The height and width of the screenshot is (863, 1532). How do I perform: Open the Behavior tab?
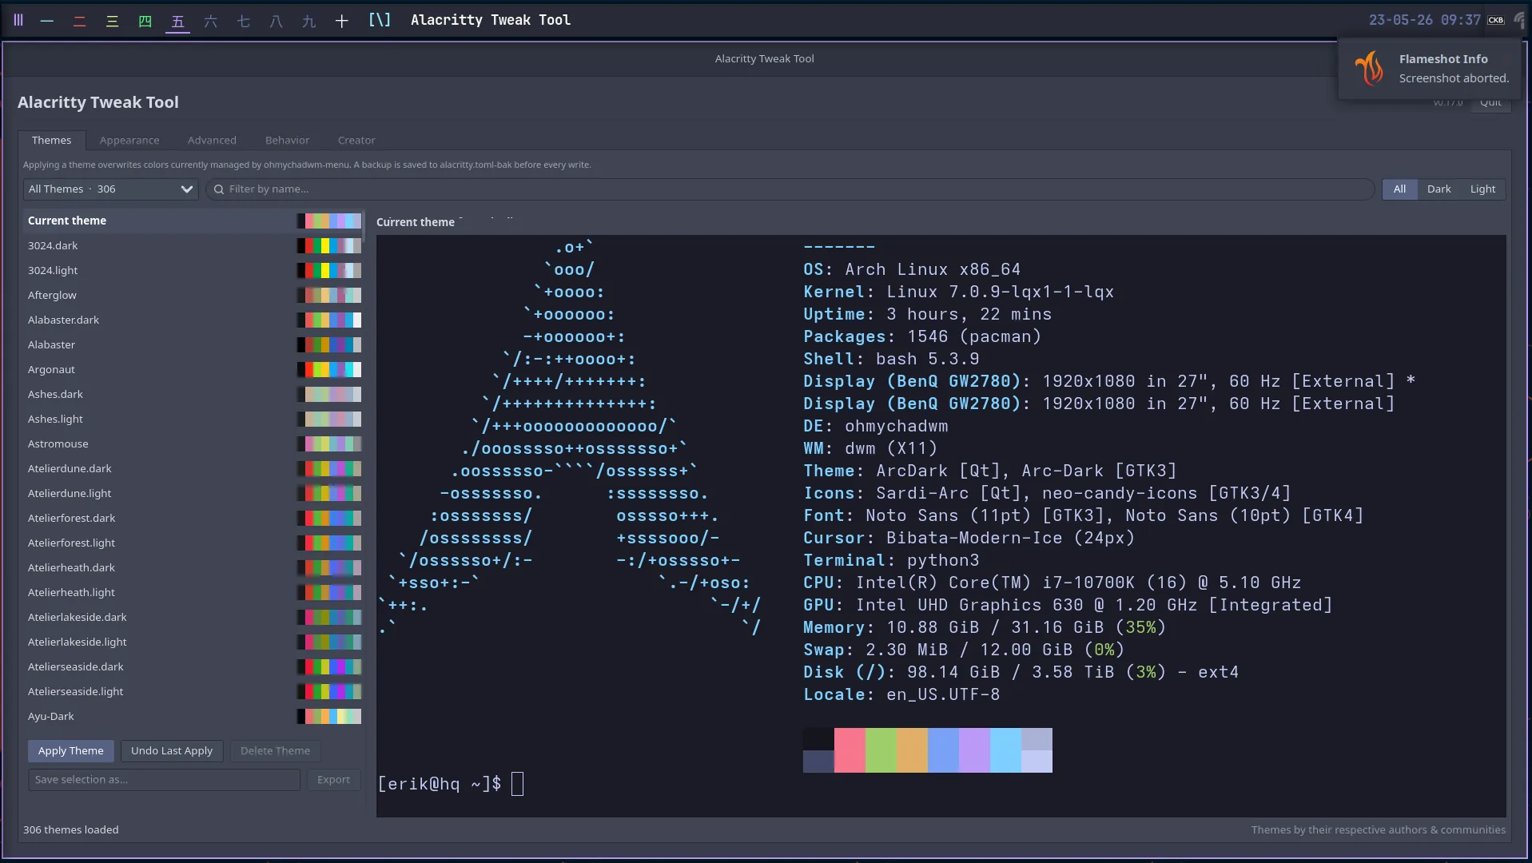(287, 140)
